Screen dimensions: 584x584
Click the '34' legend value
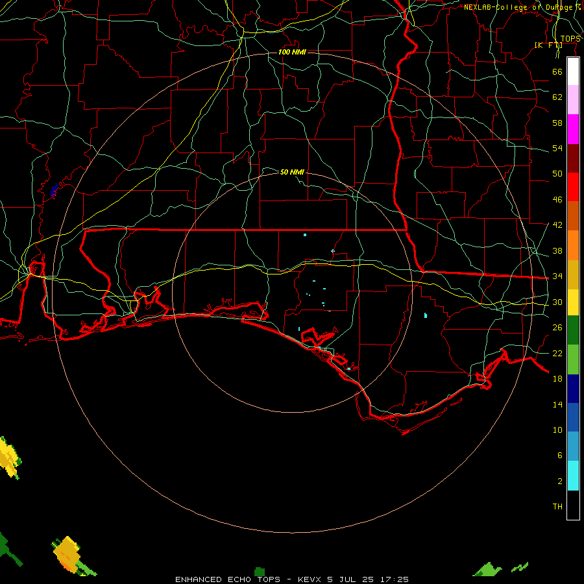click(x=557, y=276)
